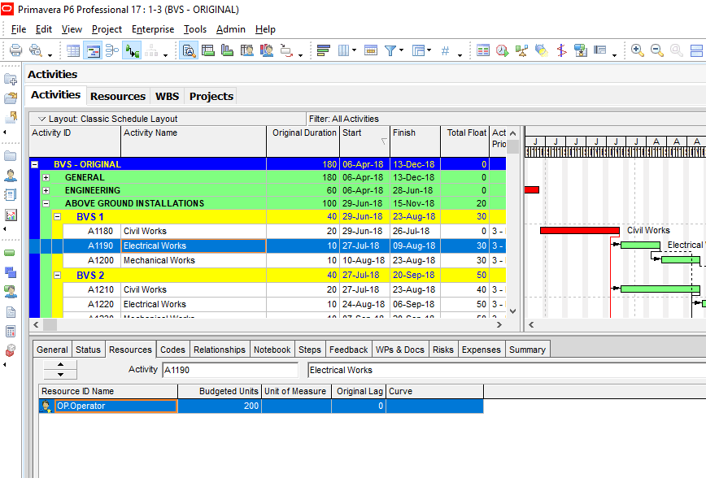Open the Bars settings icon
This screenshot has width=706, height=491.
(323, 50)
